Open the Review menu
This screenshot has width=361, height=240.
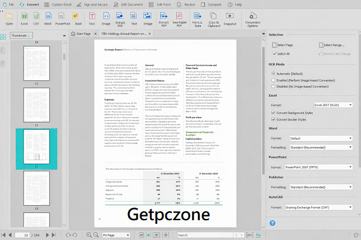pyautogui.click(x=186, y=4)
